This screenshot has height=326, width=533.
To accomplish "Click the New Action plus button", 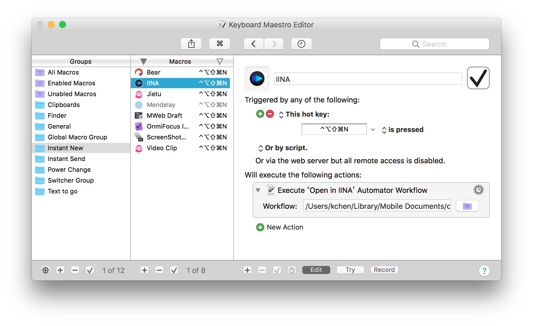I will coord(260,227).
